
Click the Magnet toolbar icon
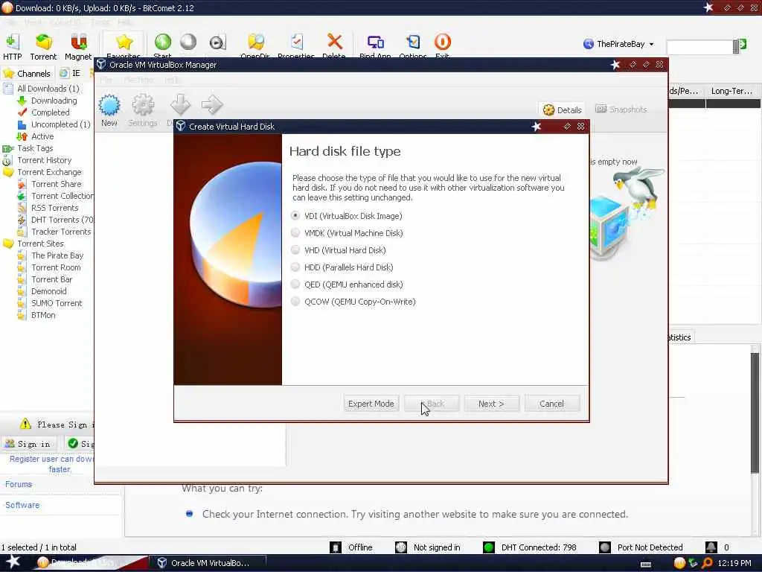point(78,47)
